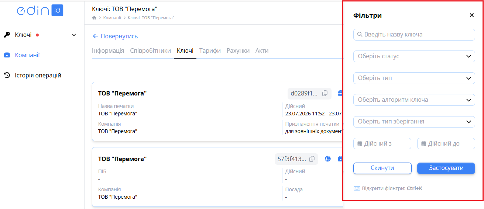Close the Фільтри panel

coord(471,15)
